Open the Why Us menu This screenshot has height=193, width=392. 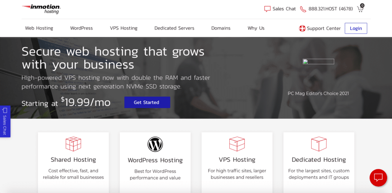click(x=256, y=28)
